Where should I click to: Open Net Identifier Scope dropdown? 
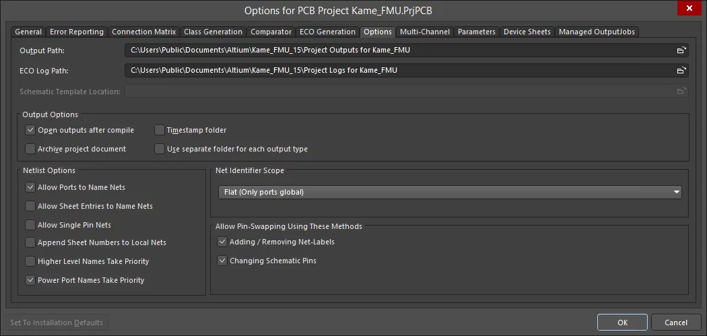click(x=450, y=192)
